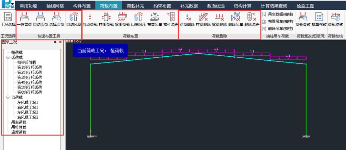Click the PKPM application logo menu
Screen dimensions: 346x150
pos(7,5)
